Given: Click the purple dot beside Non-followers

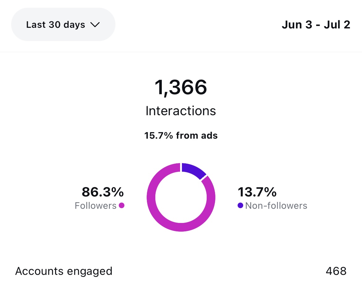Looking at the screenshot, I should click(240, 205).
